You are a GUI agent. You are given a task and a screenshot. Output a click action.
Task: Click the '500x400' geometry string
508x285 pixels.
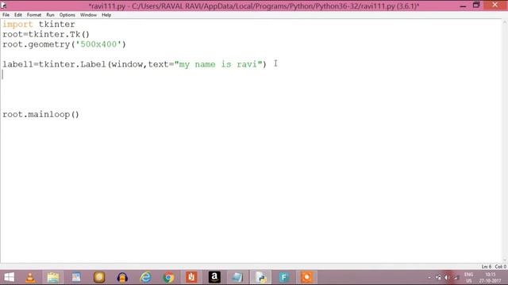(98, 44)
